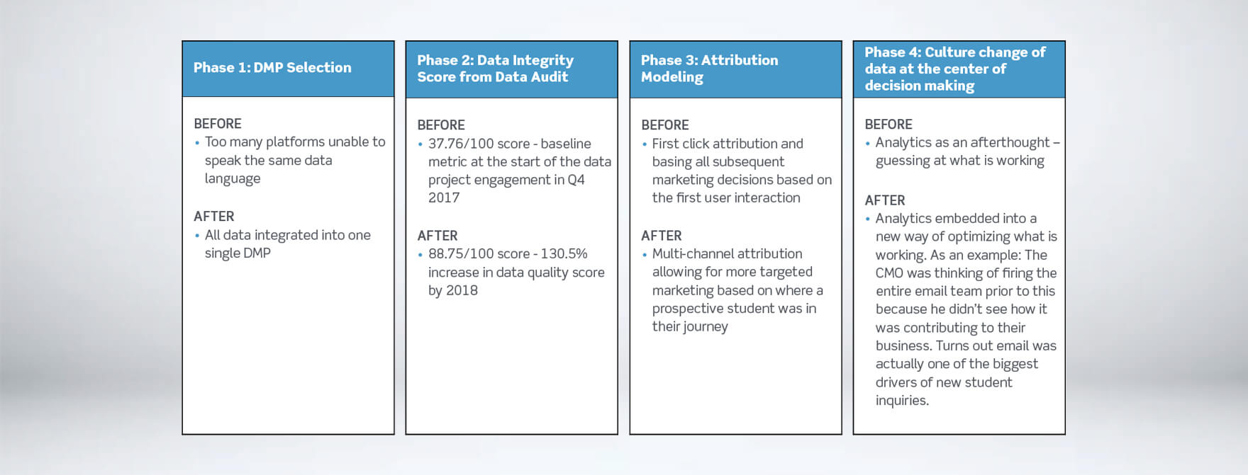Click the AFTER label under Phase 4

pos(884,200)
